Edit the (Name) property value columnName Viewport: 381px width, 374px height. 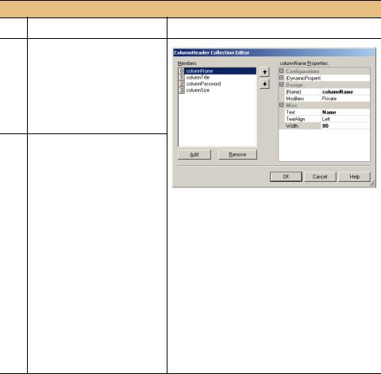345,92
